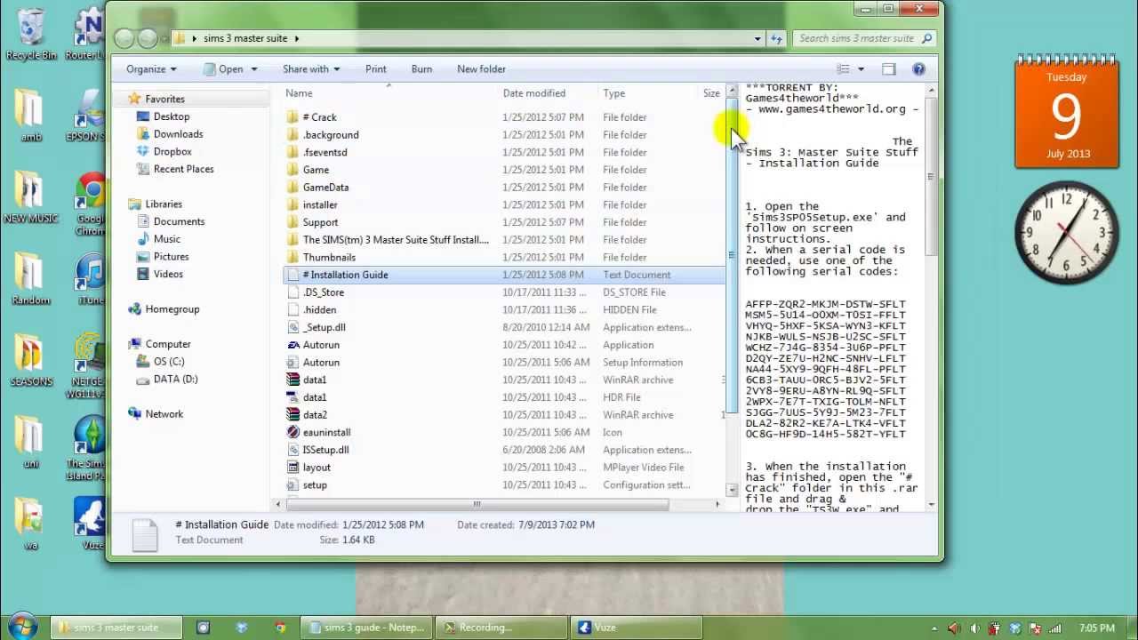Open the Share with dropdown

coord(311,68)
